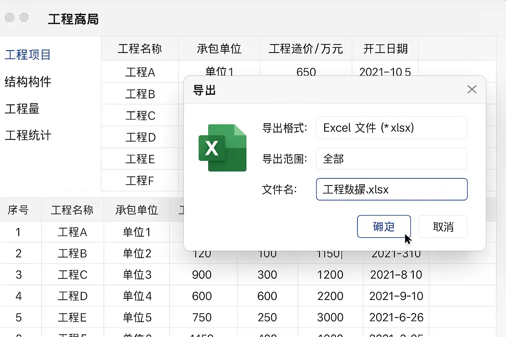Switch to 结构构件 sidebar item

[x=28, y=82]
